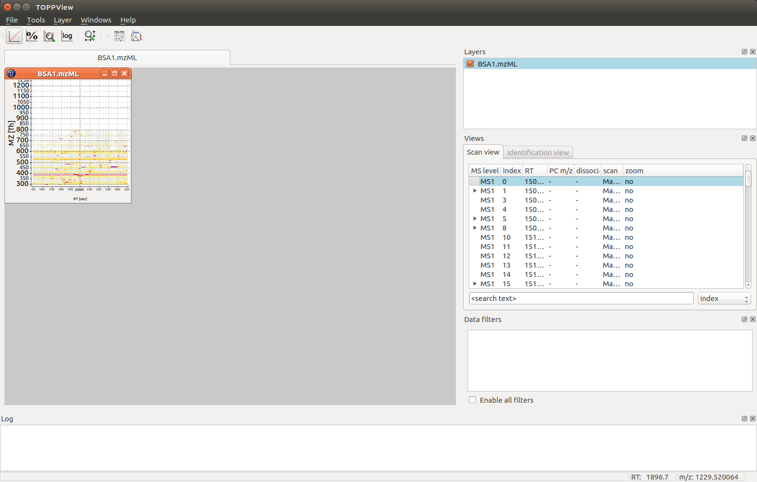The height and width of the screenshot is (482, 757).
Task: Check the Enable all filters option
Action: 472,400
